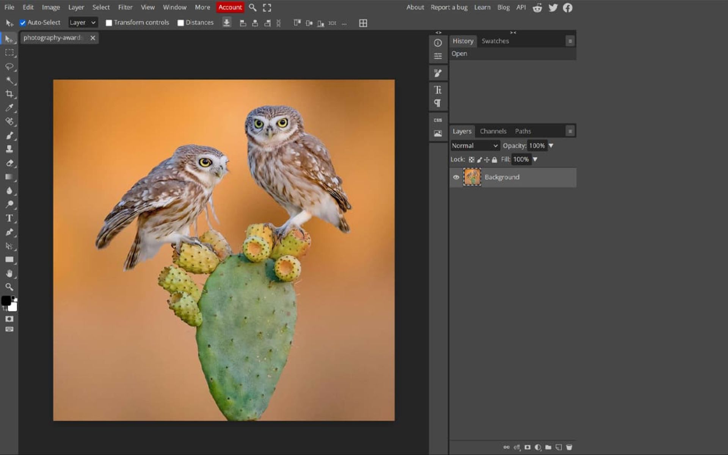The height and width of the screenshot is (455, 728).
Task: Open the Normal blend mode dropdown
Action: point(475,146)
